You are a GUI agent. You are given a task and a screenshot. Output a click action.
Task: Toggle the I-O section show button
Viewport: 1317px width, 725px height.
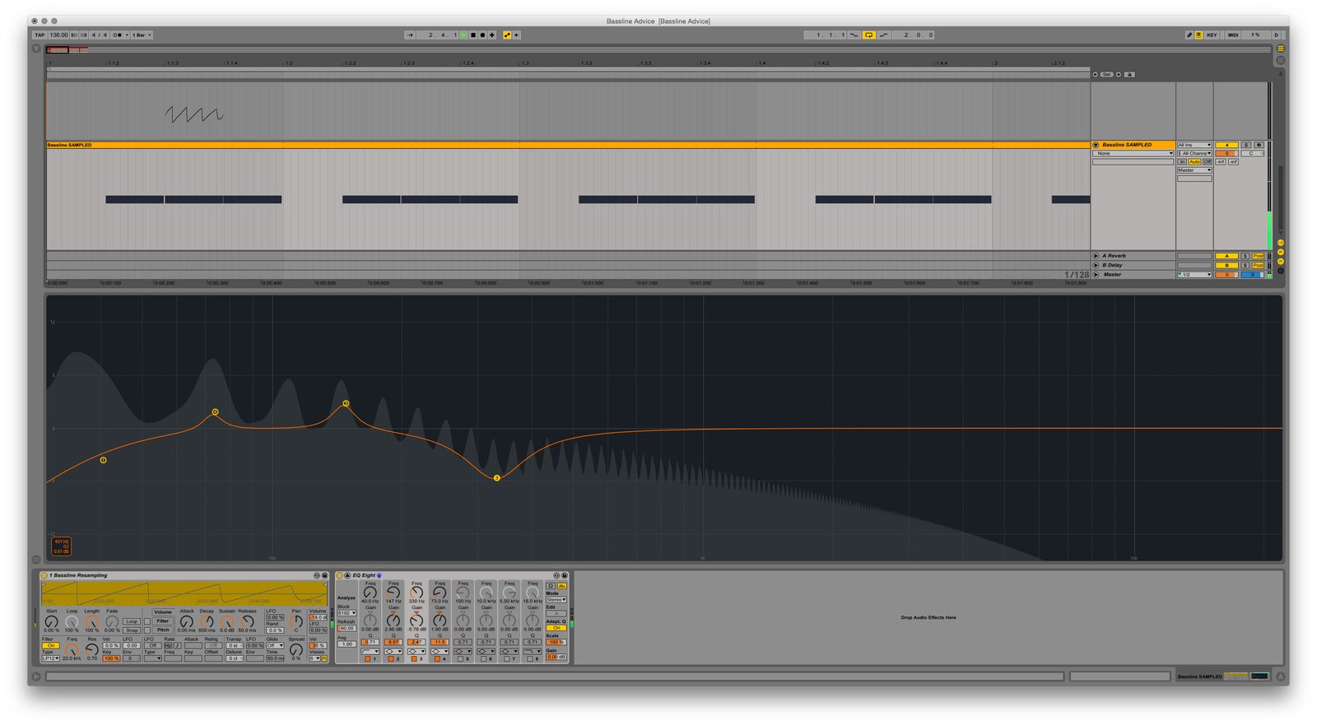(x=1281, y=243)
